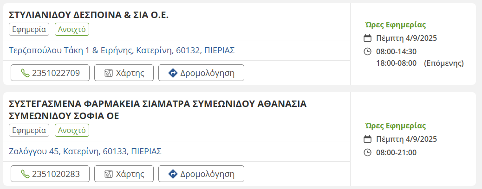Open address link Τερζοπούλου Τάκη 1 & Ειρήνης

(122, 50)
